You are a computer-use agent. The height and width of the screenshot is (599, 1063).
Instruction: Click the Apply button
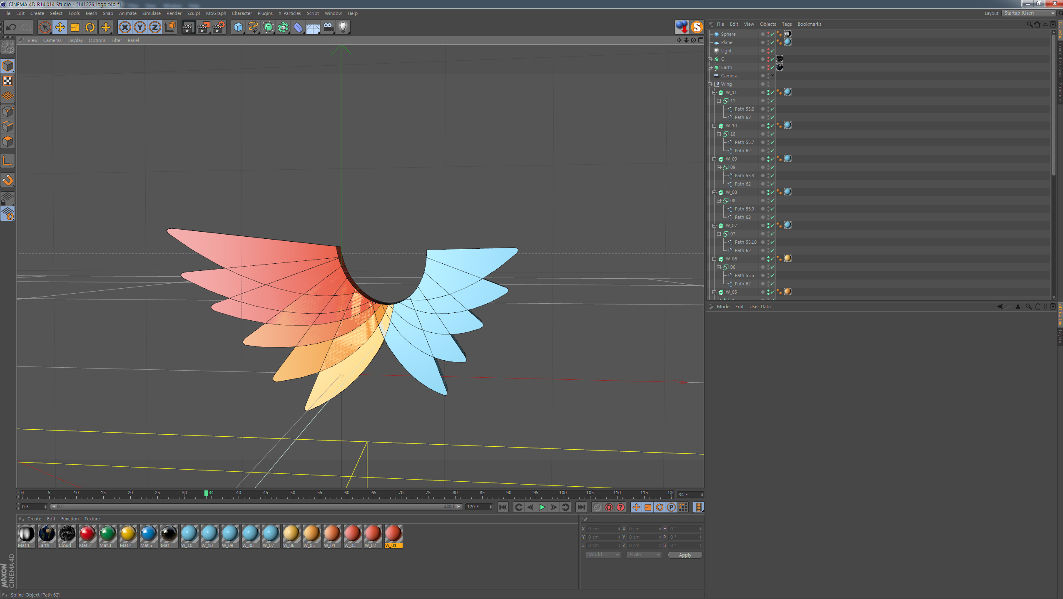tap(685, 555)
